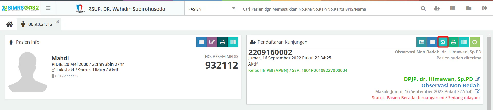Print patient info with dark teal printer icon

(x=222, y=42)
